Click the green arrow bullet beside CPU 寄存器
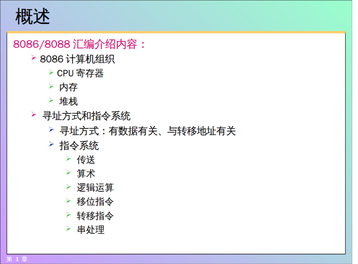 (x=51, y=72)
